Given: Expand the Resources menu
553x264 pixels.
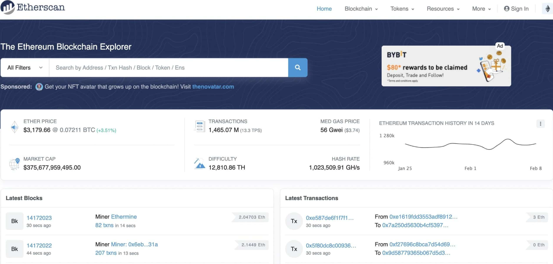Looking at the screenshot, I should point(443,9).
